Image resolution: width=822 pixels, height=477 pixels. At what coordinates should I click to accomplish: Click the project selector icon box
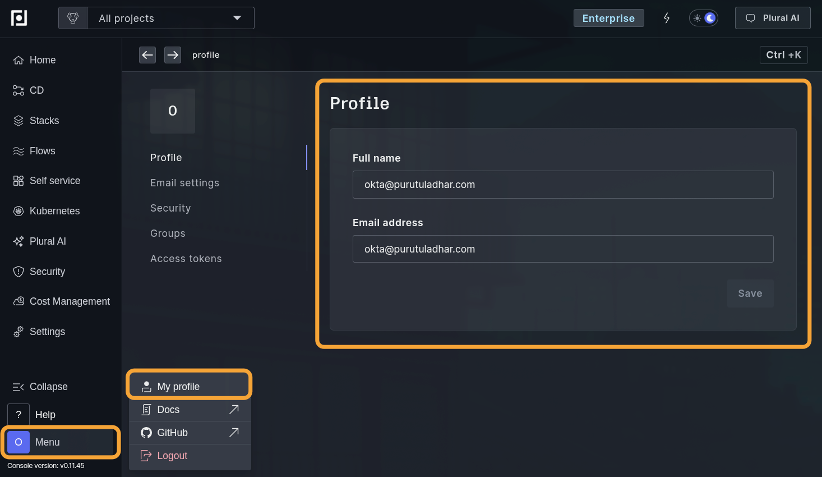[x=73, y=18]
